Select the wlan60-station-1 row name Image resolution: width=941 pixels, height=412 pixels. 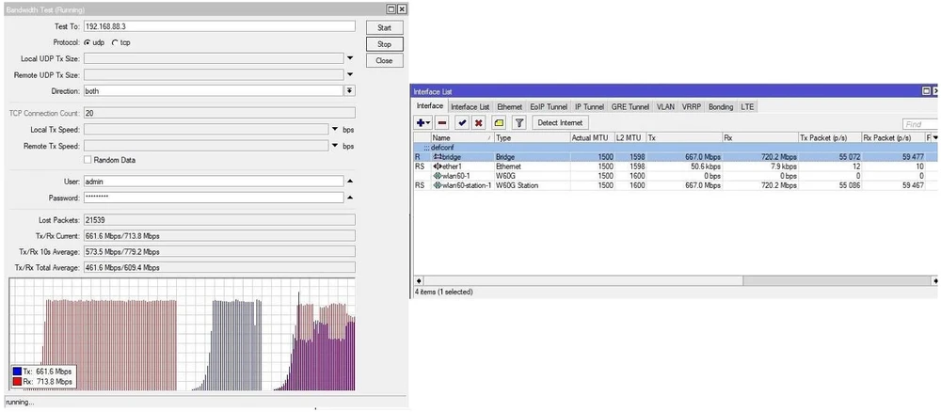tap(467, 185)
